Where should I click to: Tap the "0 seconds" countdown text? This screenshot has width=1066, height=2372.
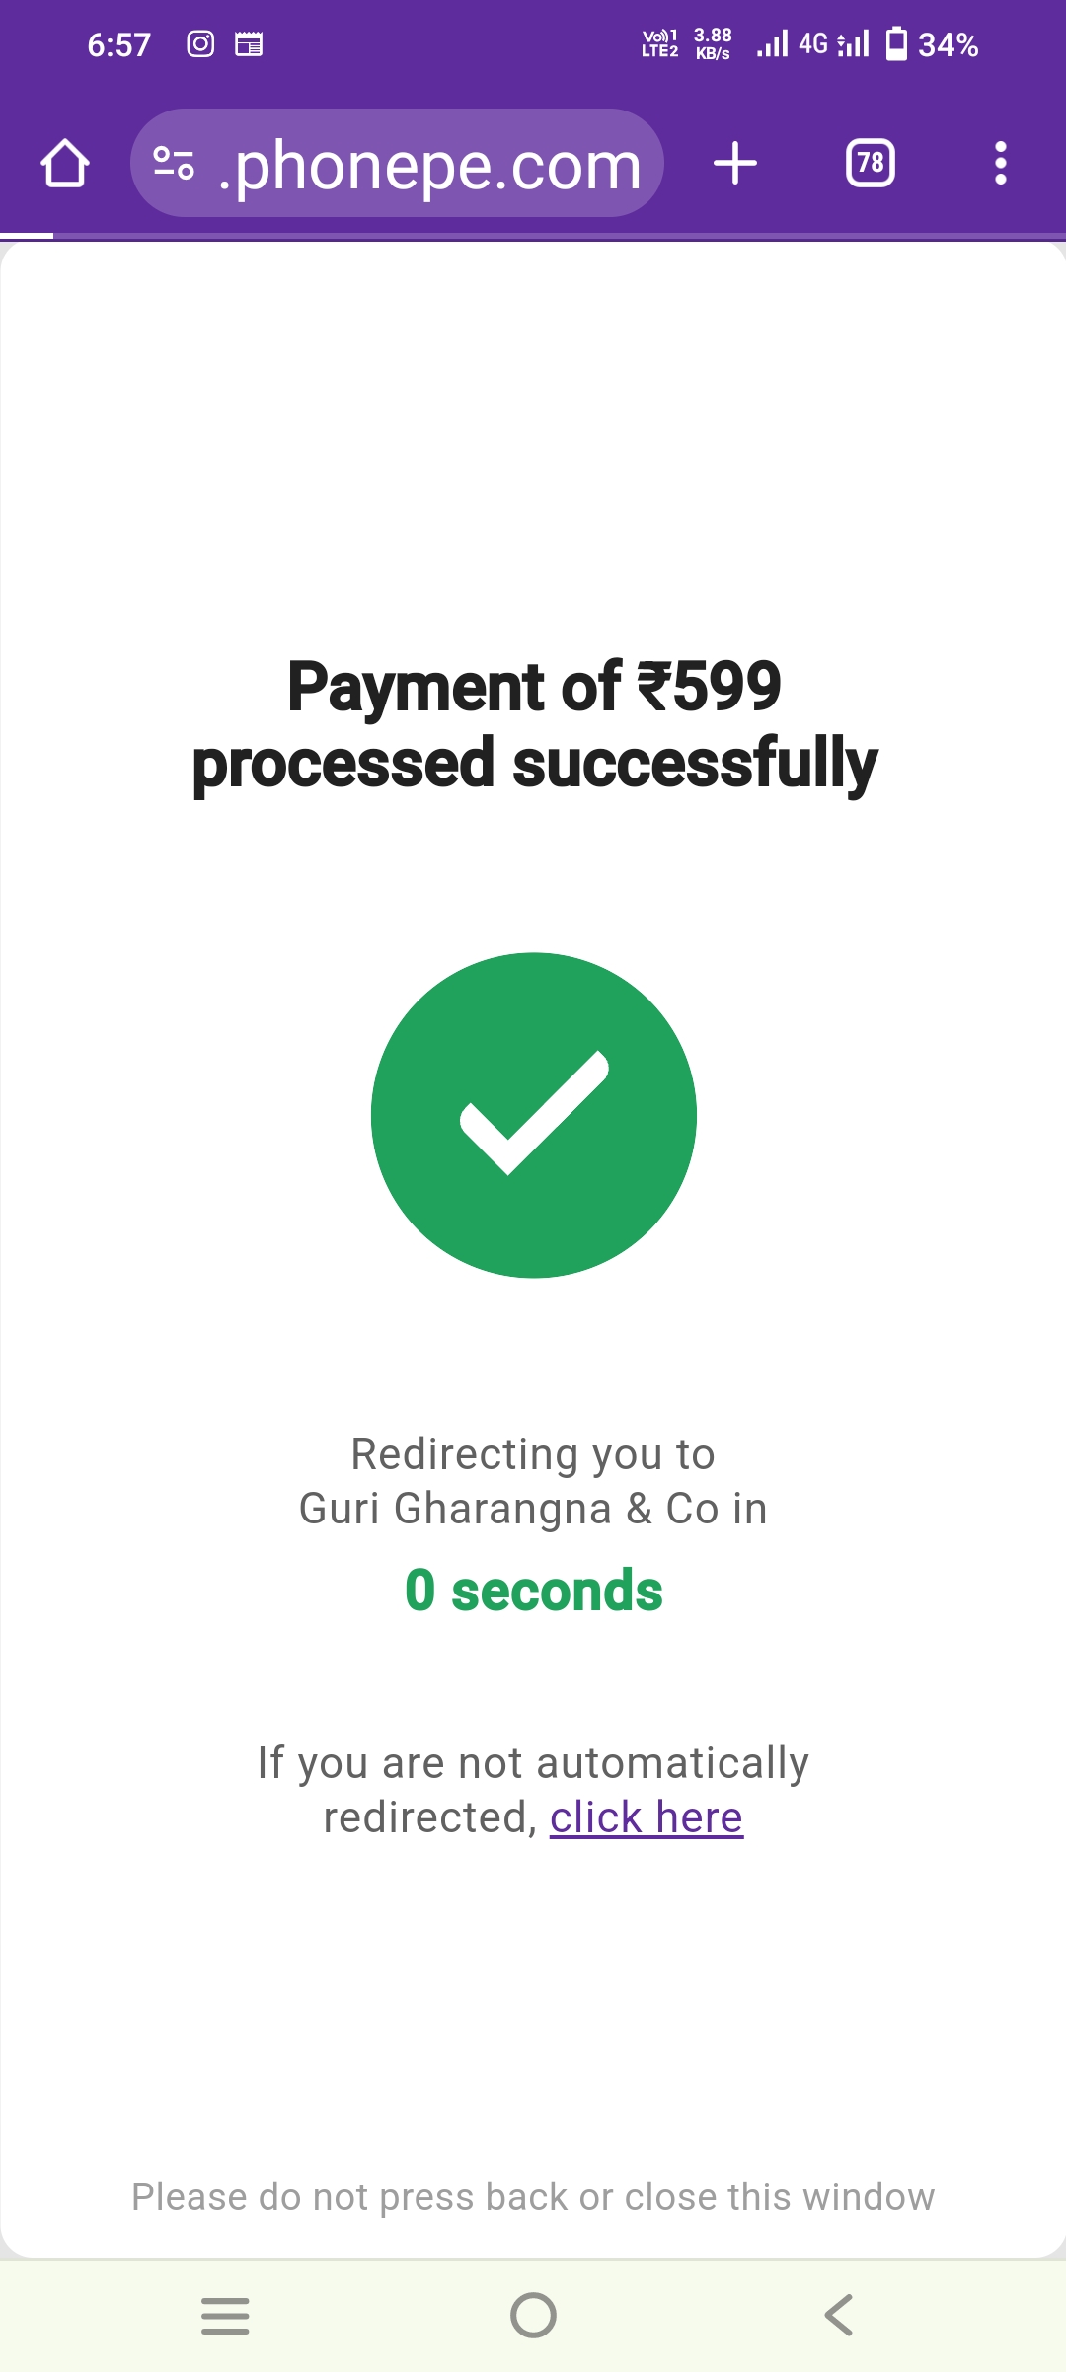pyautogui.click(x=534, y=1591)
